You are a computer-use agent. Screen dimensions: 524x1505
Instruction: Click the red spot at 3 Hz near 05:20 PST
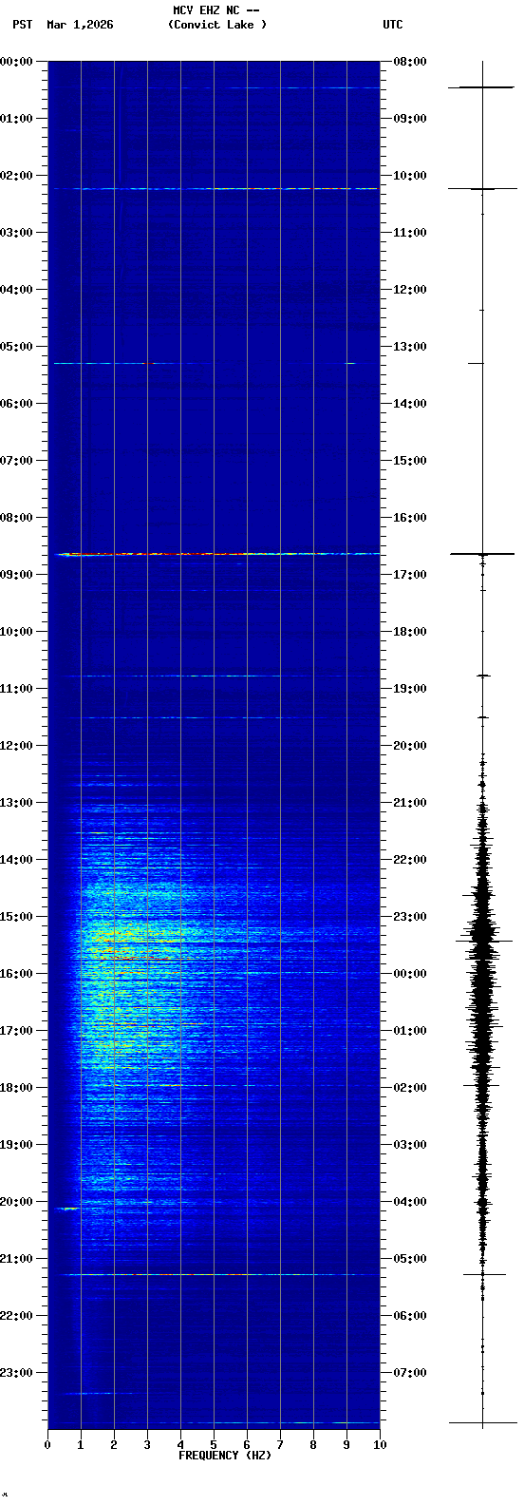click(x=148, y=363)
